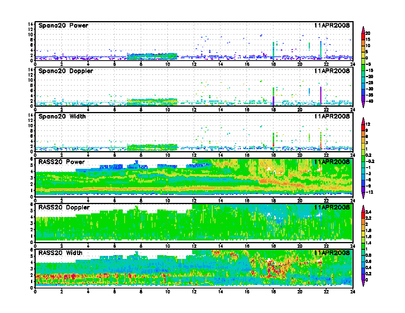Pick the orange segment between 9 and 6 on middle colorbar
The image size is (405, 313).
363,133
